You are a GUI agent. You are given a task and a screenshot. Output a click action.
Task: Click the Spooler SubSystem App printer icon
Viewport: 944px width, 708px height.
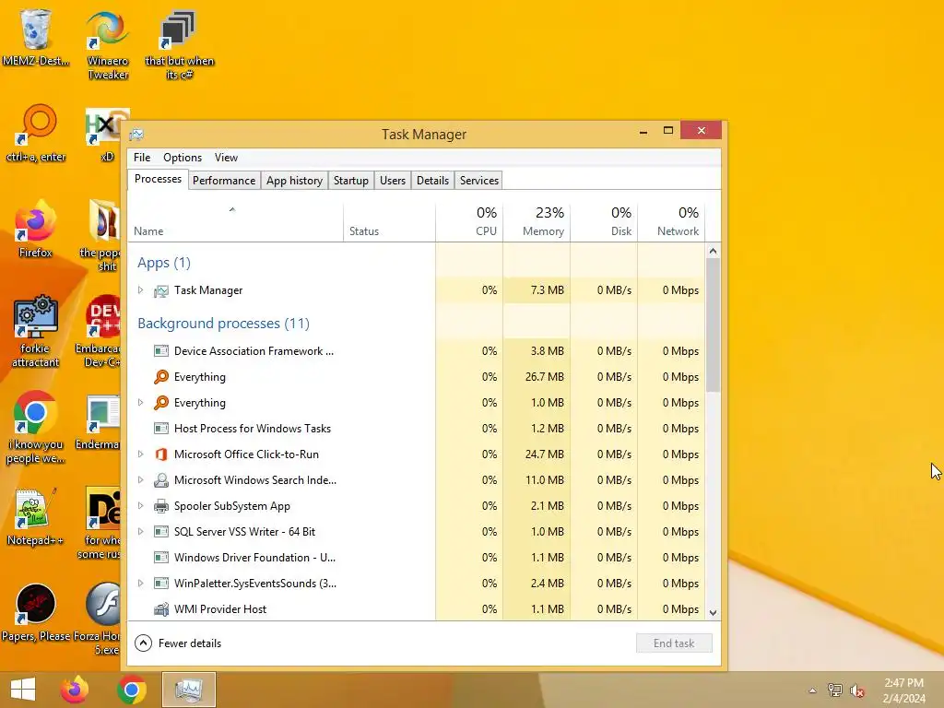[160, 506]
